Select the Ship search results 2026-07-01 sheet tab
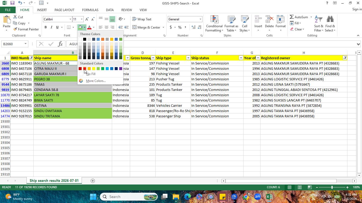Image resolution: width=362 pixels, height=203 pixels. pyautogui.click(x=54, y=181)
